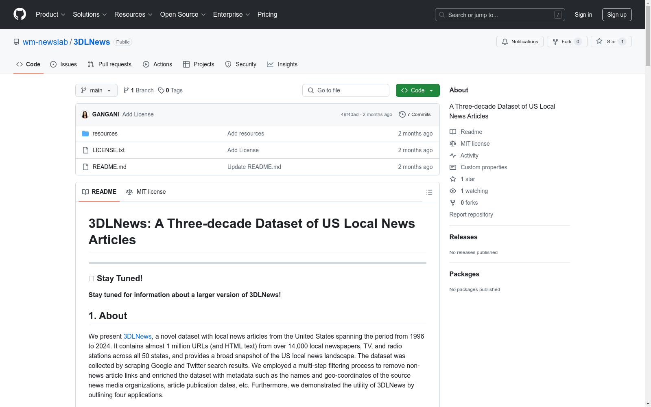Click the Public visibility badge
651x407 pixels.
point(123,42)
